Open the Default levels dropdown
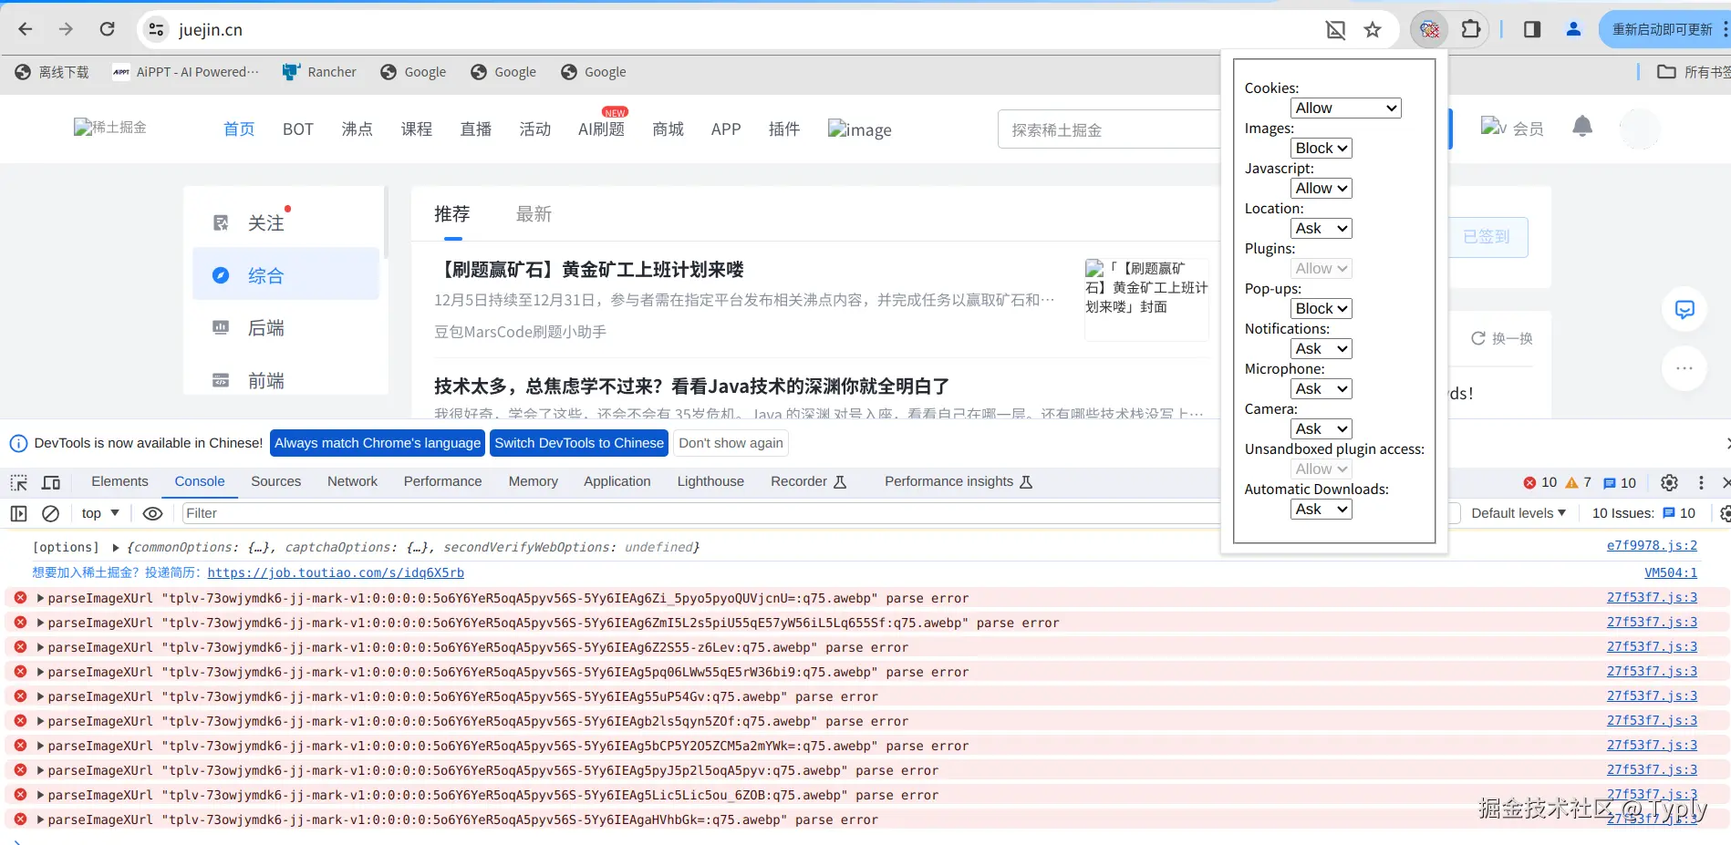The height and width of the screenshot is (845, 1731). pyautogui.click(x=1517, y=512)
